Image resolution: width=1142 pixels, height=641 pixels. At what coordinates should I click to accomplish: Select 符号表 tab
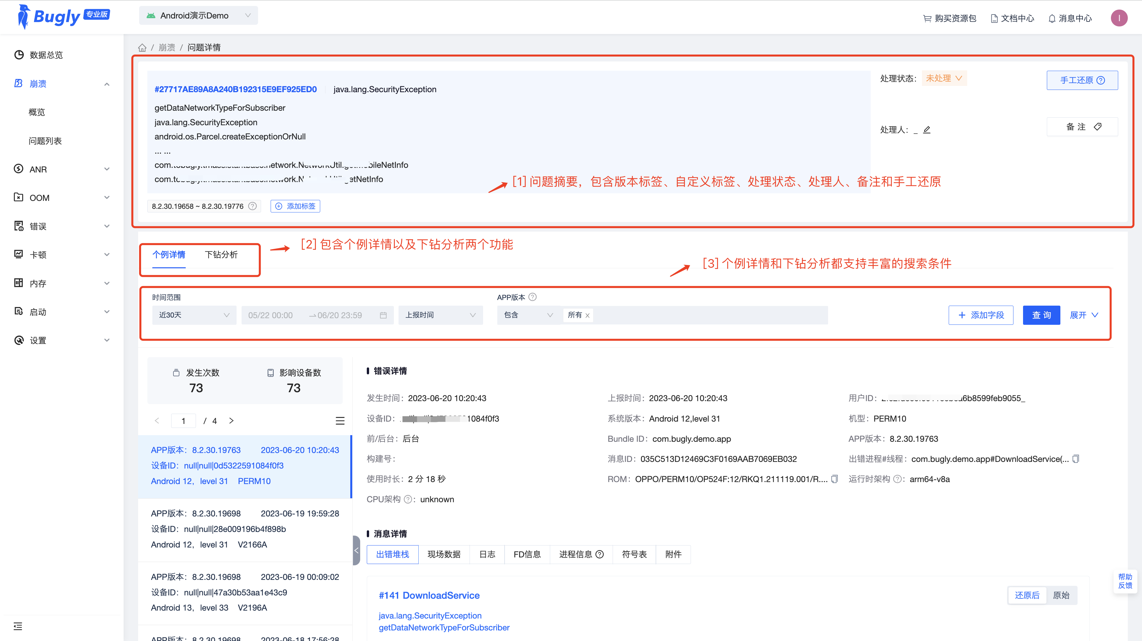(x=634, y=554)
